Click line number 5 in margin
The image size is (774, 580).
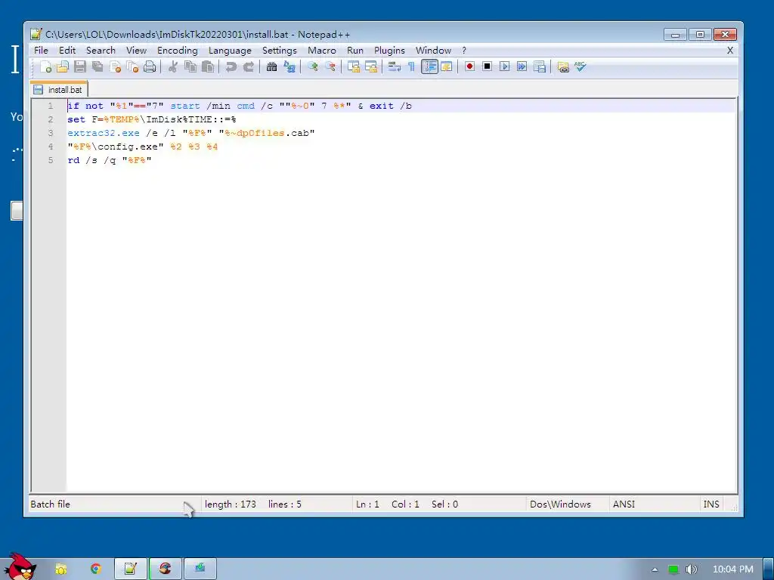(51, 160)
